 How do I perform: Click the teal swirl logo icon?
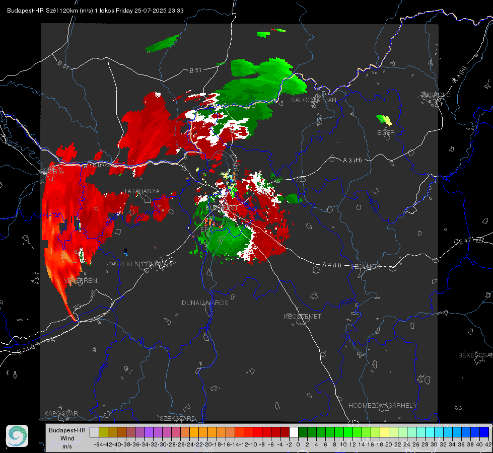[x=17, y=436]
